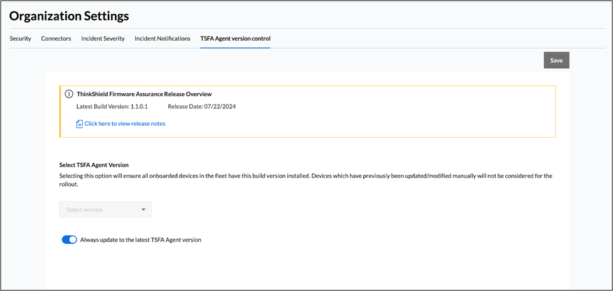Click the rollout description paragraph about onboarded devices
The width and height of the screenshot is (613, 291).
click(x=306, y=179)
